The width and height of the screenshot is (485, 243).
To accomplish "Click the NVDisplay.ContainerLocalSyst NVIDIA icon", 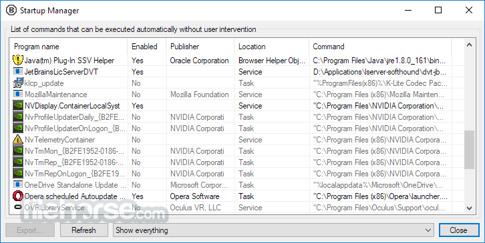I will coord(18,106).
